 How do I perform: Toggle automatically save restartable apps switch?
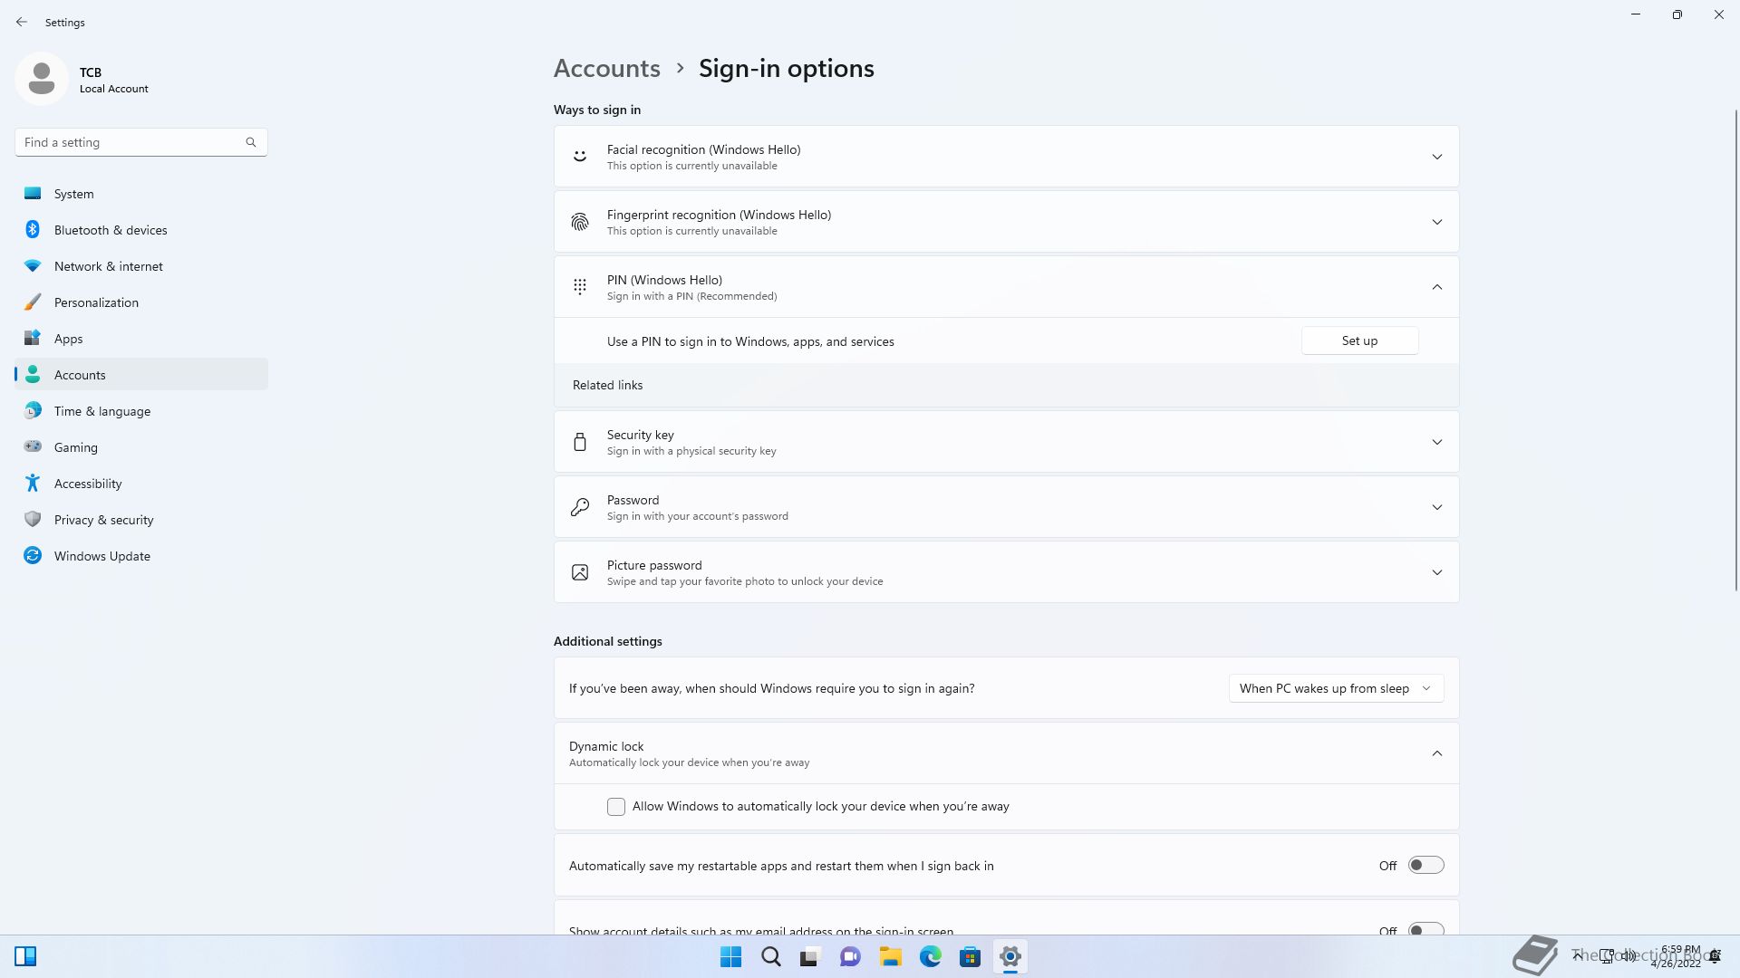pos(1426,866)
